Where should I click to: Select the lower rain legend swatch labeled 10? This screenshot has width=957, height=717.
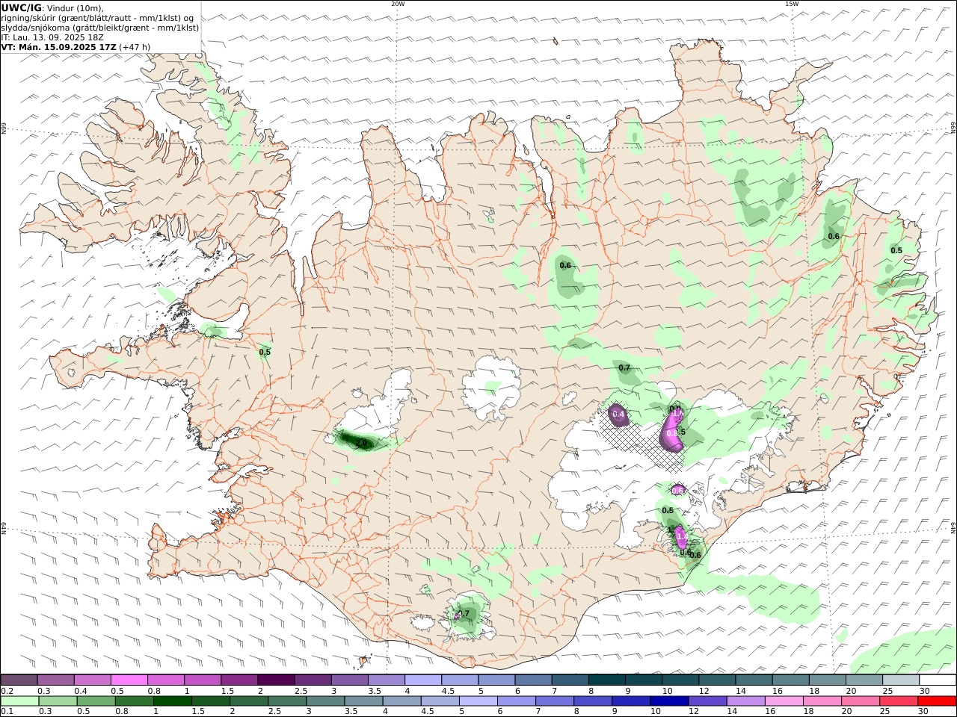pyautogui.click(x=668, y=701)
